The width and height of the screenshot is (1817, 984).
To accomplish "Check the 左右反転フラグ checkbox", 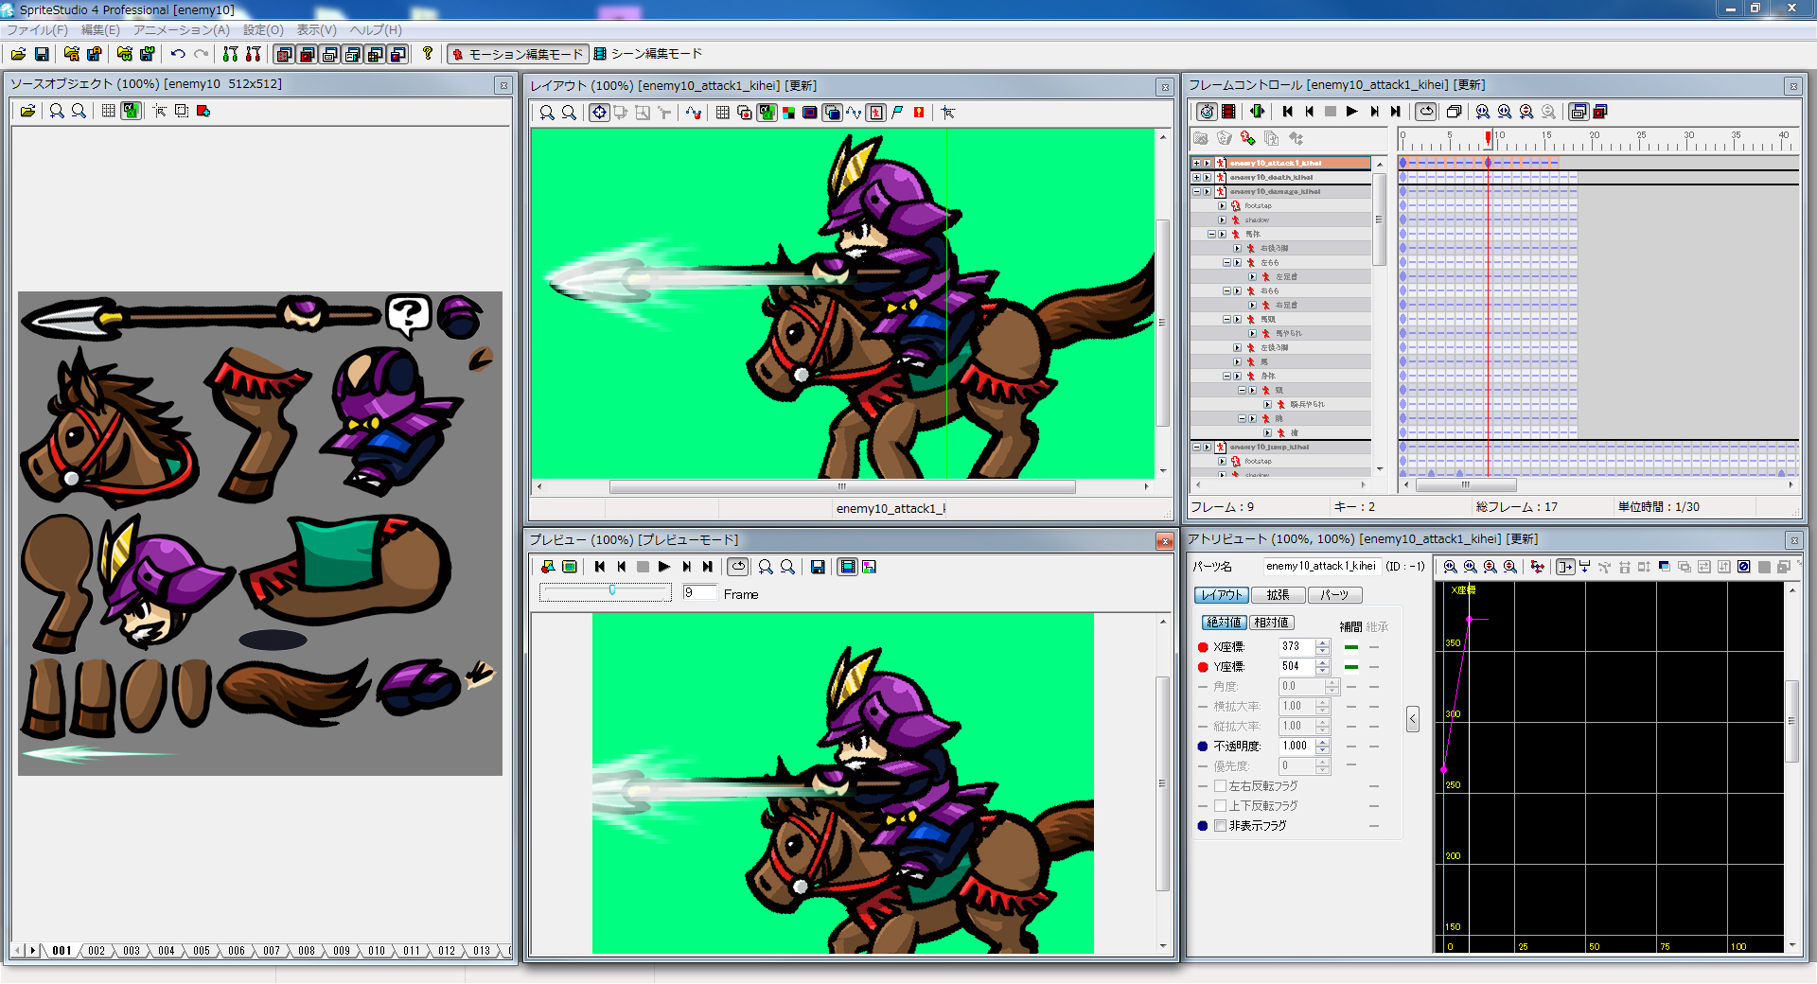I will point(1221,786).
